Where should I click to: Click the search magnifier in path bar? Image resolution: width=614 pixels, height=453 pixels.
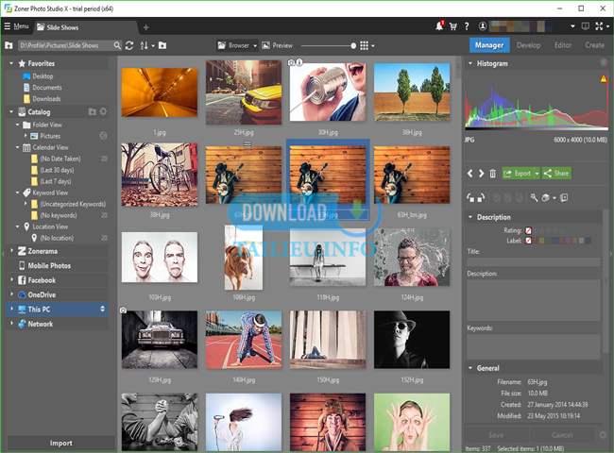(117, 45)
